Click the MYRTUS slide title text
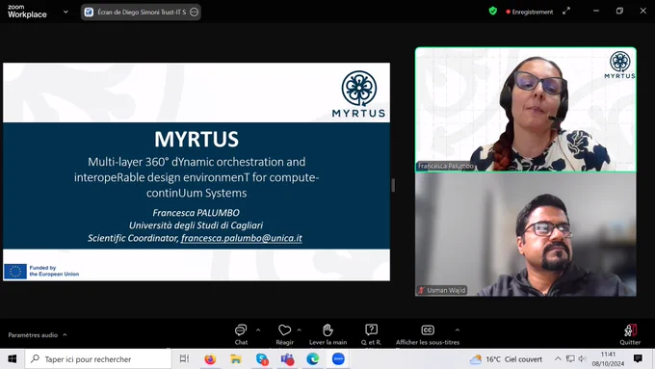The height and width of the screenshot is (369, 655). point(196,140)
